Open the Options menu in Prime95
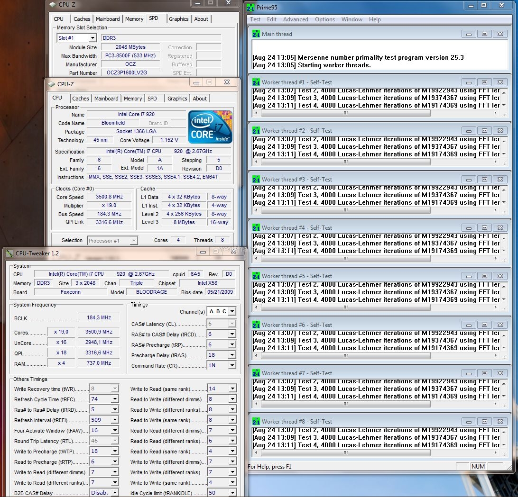518x497 pixels. click(x=325, y=19)
